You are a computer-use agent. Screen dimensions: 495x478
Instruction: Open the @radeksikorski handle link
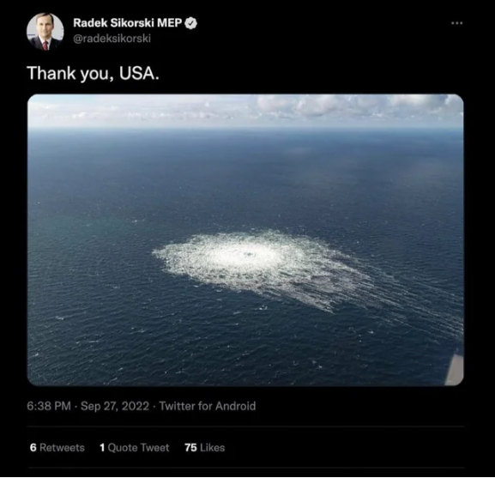click(112, 39)
